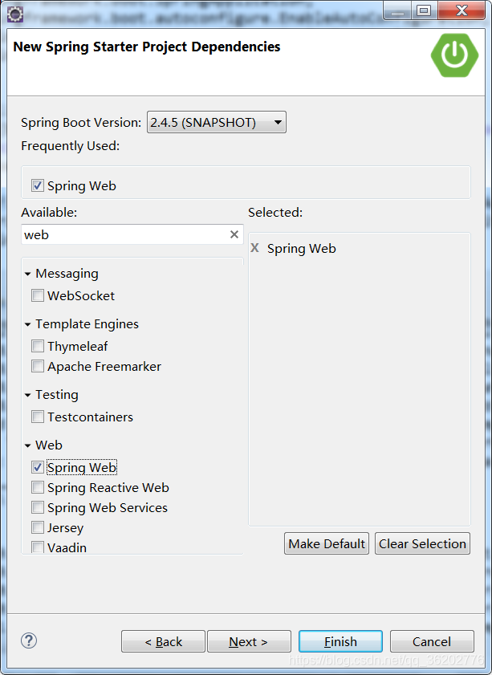Check the WebSocket dependency
This screenshot has height=675, width=492.
click(38, 295)
